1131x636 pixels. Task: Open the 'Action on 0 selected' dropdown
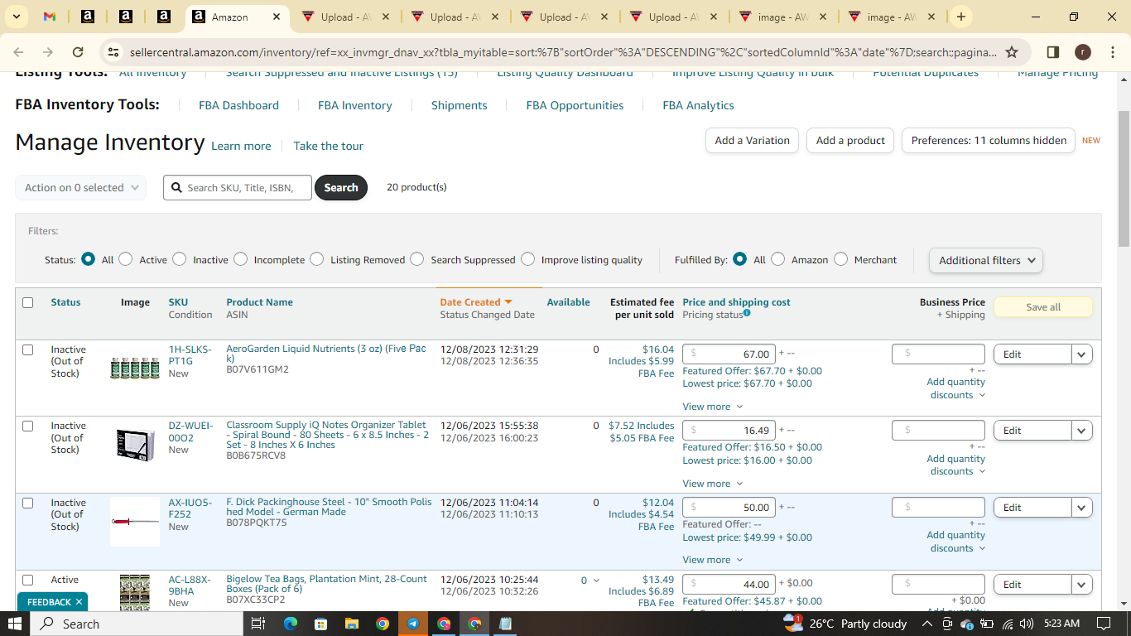click(81, 188)
